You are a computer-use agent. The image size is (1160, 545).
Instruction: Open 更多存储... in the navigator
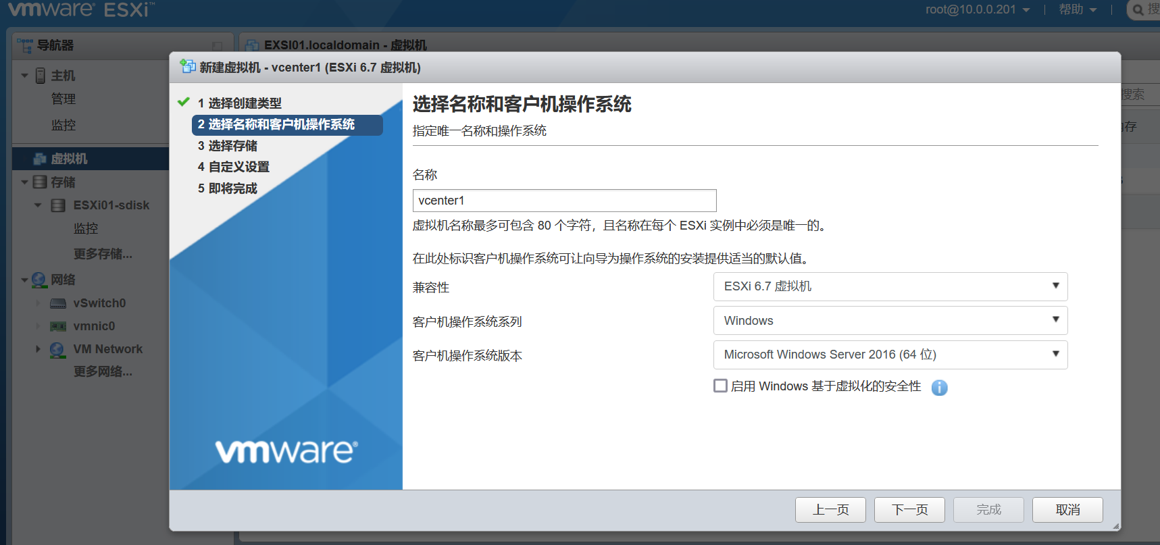tap(103, 254)
